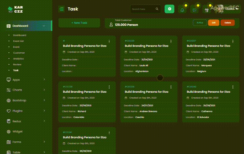
Task: Select Analytics in sidebar submenu
Action: (18, 59)
